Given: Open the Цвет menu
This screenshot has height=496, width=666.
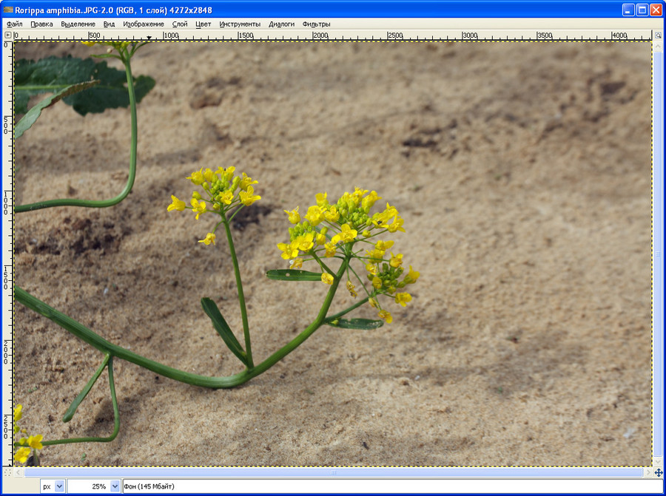Looking at the screenshot, I should 203,24.
